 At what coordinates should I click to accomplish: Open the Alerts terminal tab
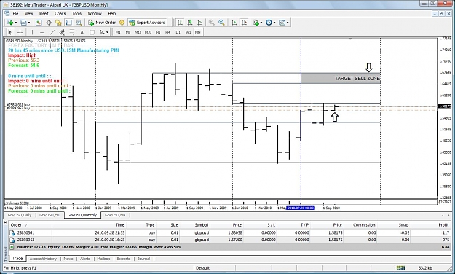click(85, 259)
